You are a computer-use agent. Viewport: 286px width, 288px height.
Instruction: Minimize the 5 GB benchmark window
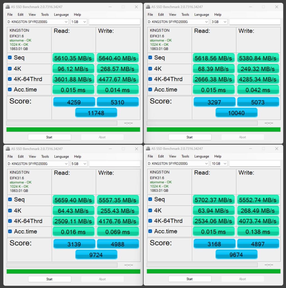tap(110, 149)
